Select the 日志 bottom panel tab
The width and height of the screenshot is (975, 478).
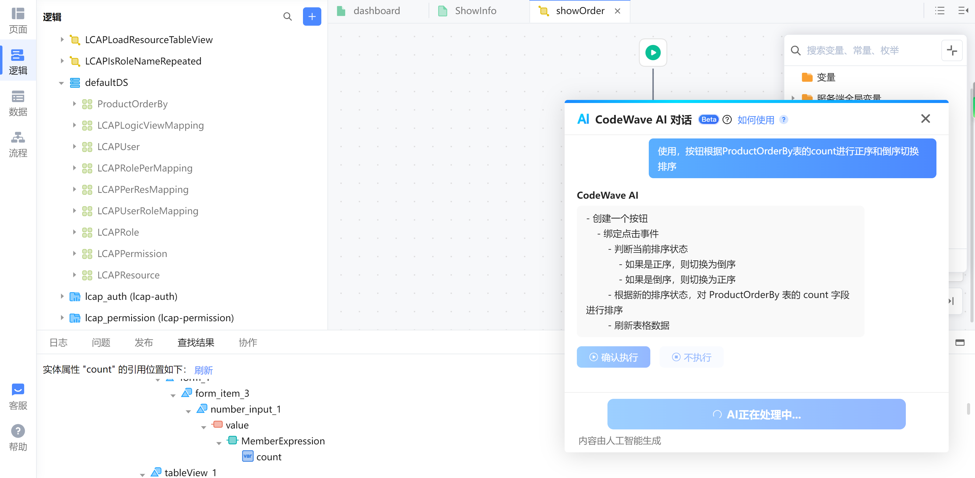(x=58, y=342)
